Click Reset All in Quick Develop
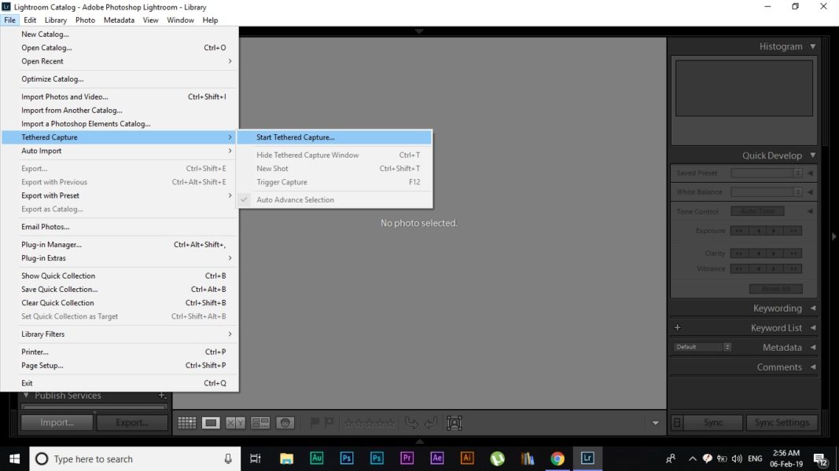Image resolution: width=839 pixels, height=471 pixels. pos(776,289)
